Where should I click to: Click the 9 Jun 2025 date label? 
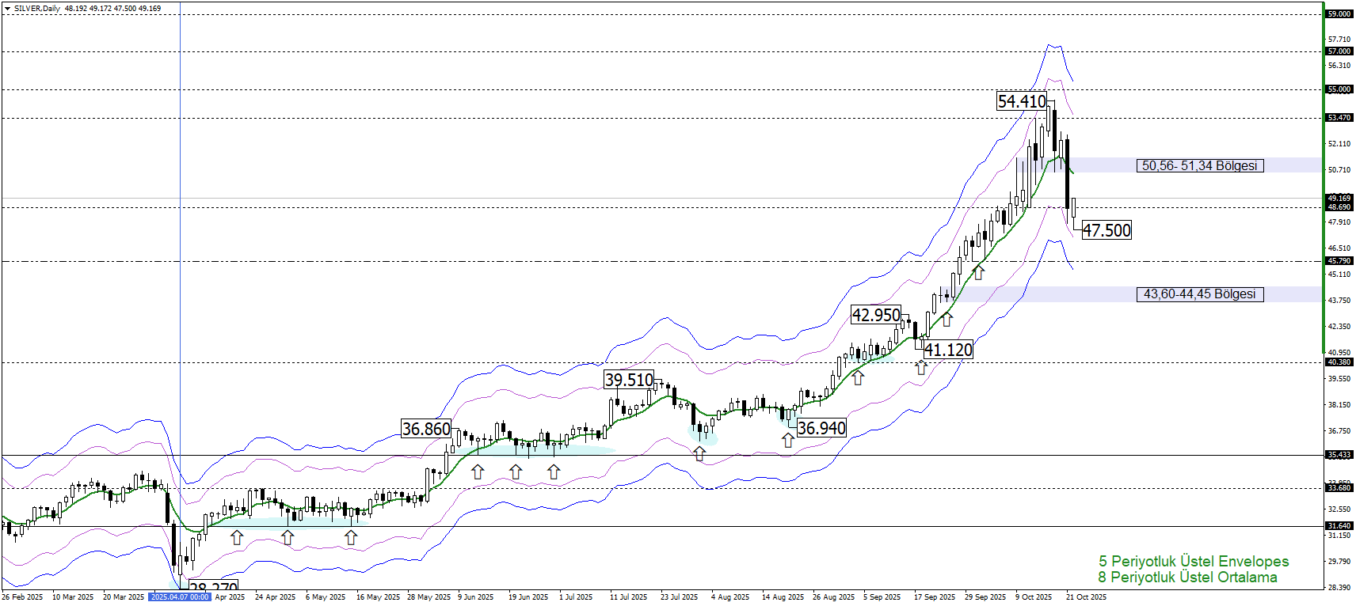pos(475,597)
